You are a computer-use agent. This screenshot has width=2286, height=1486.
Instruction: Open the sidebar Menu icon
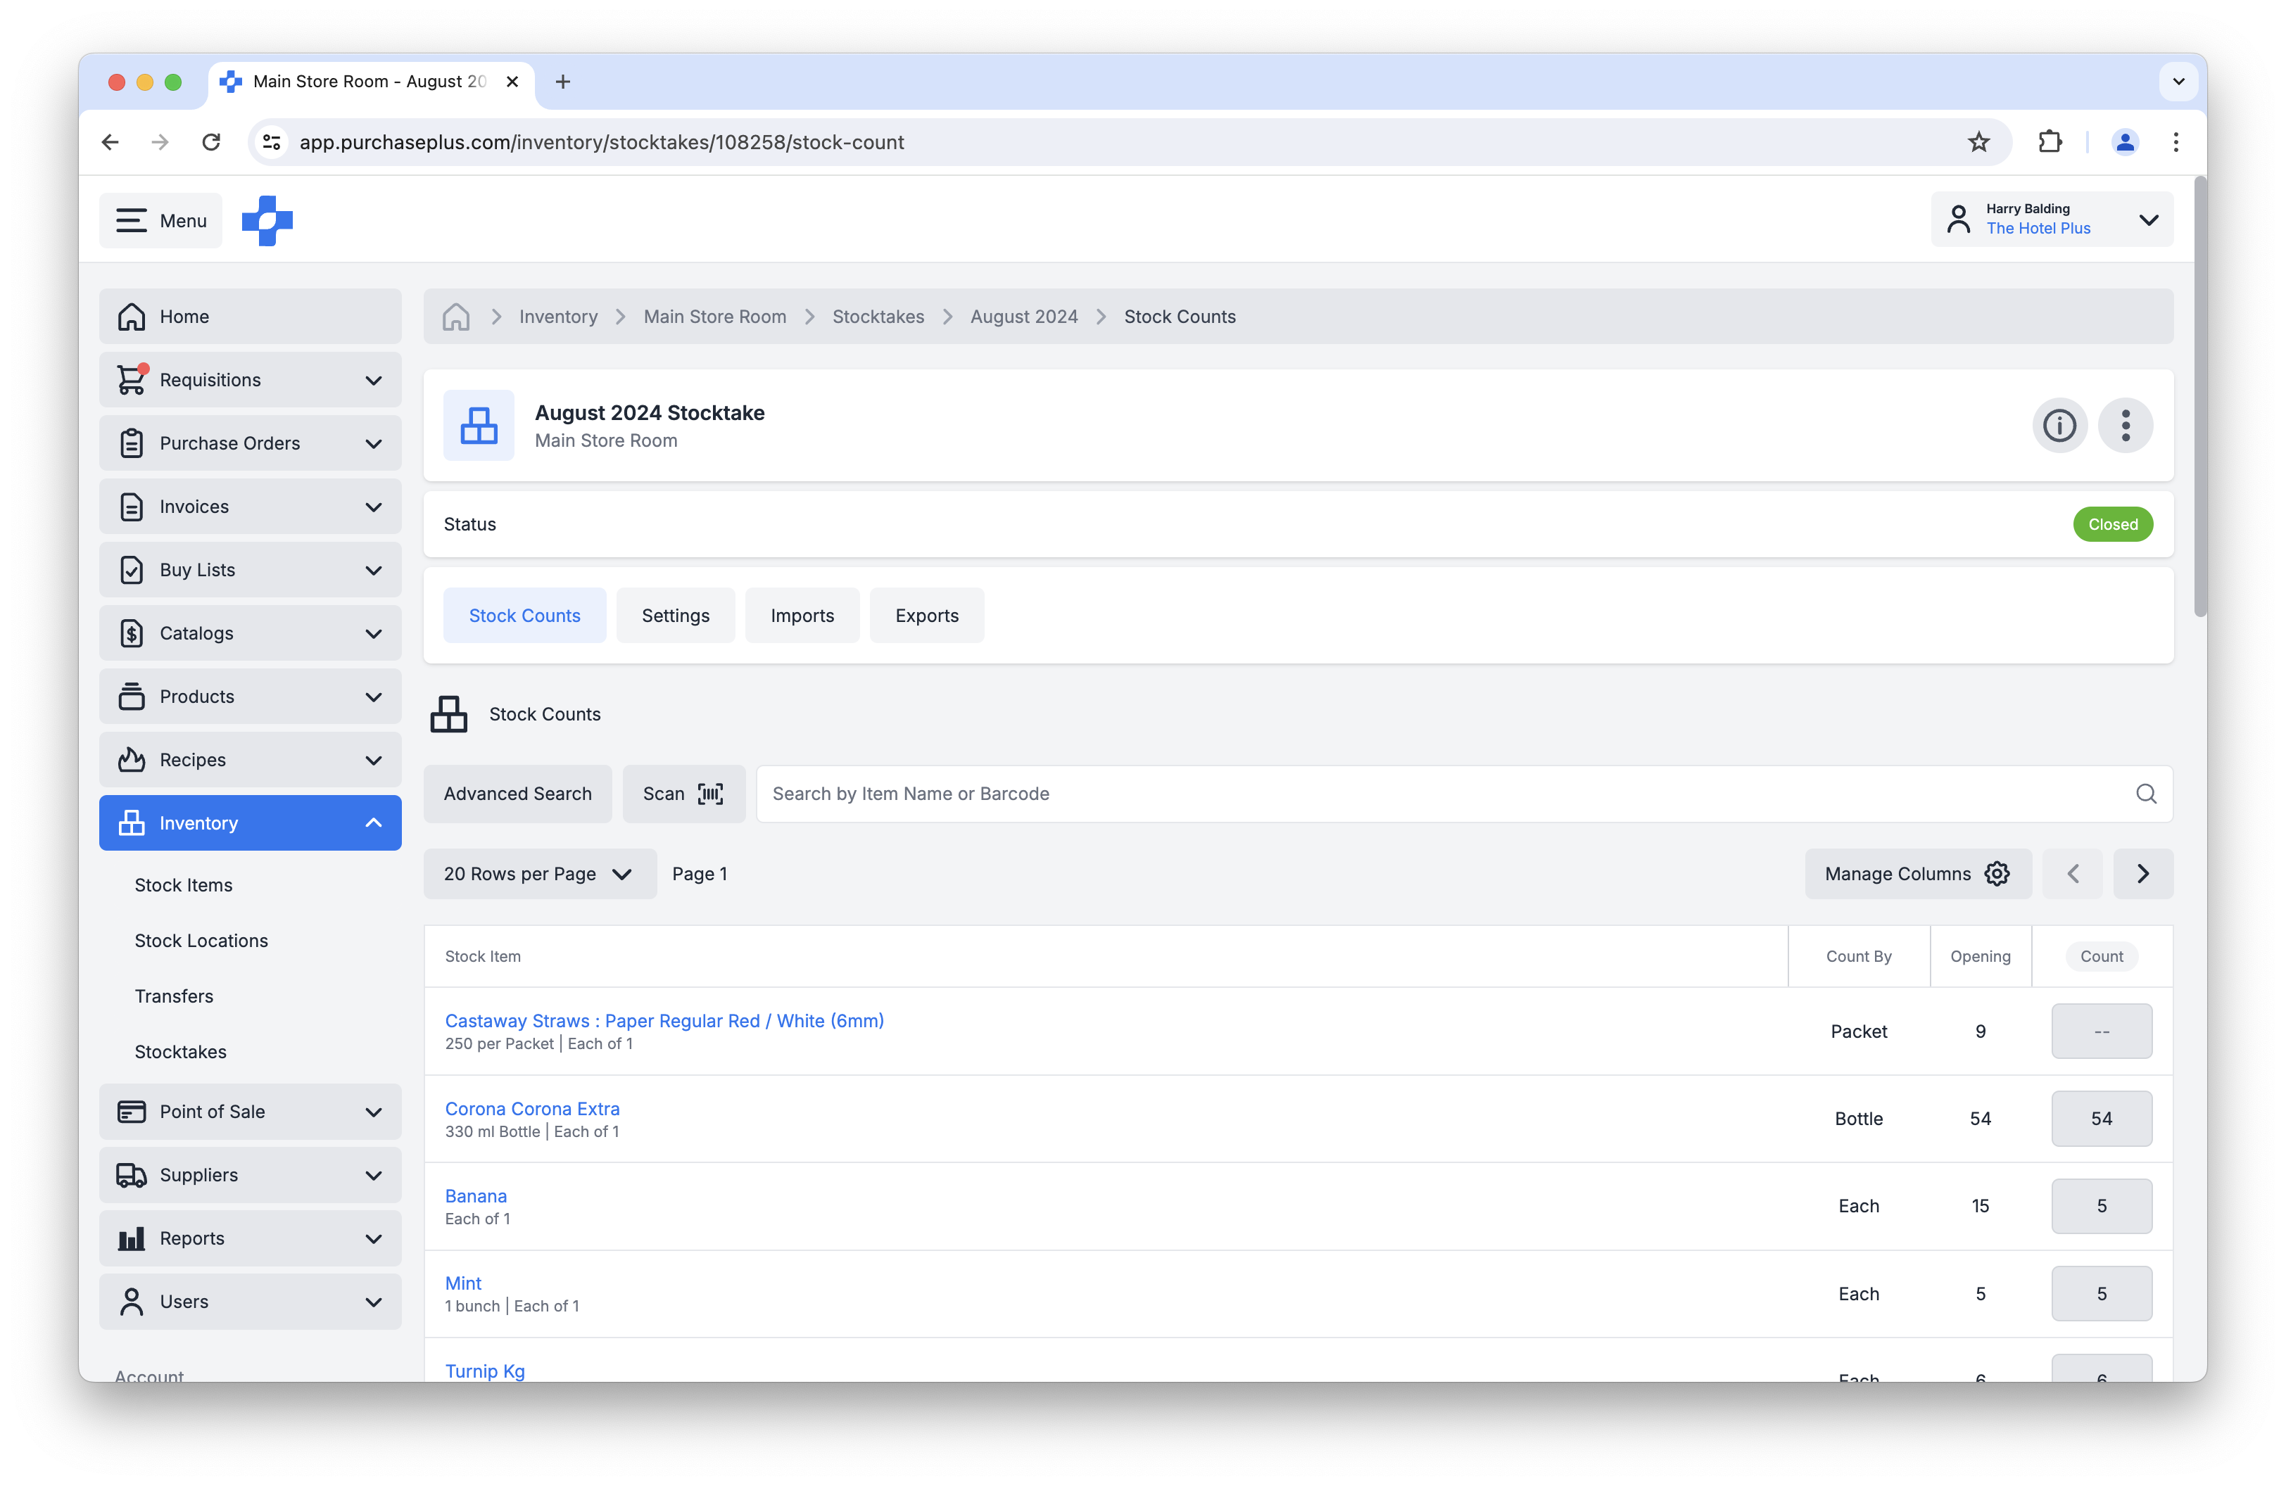click(132, 220)
